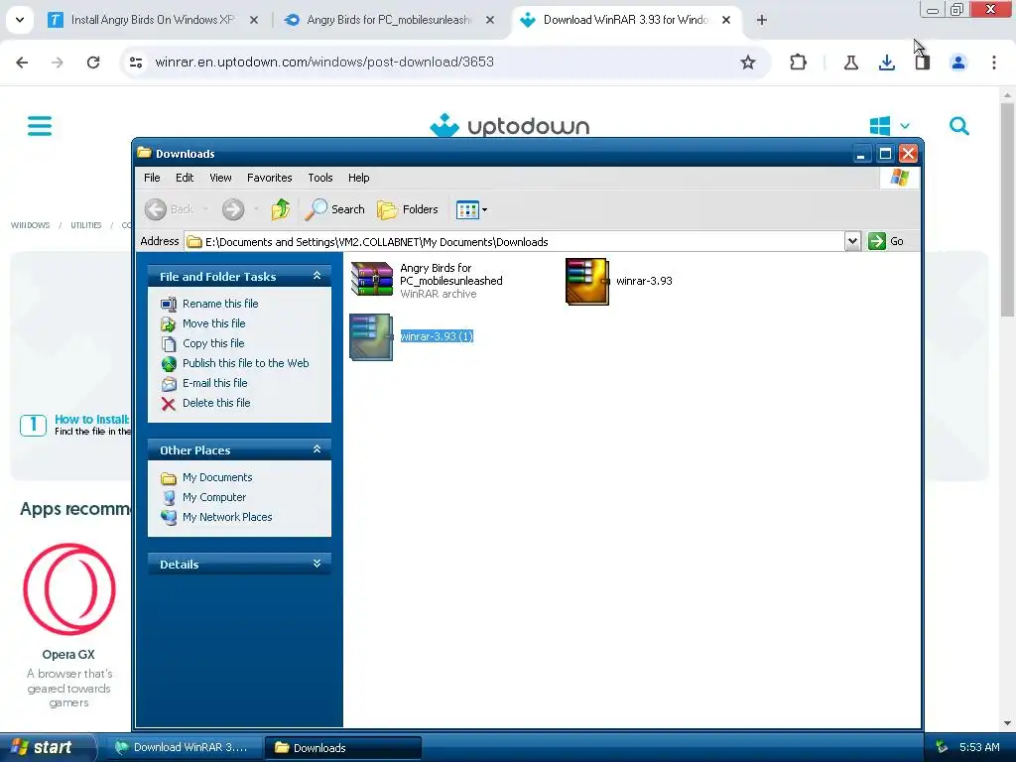Click the selected winrar-3.93 (1) filename label
Screen dimensions: 1016x762
coord(437,336)
